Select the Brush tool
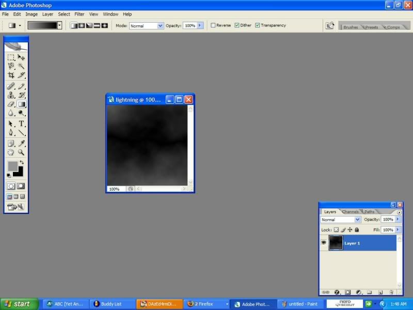 (x=21, y=86)
